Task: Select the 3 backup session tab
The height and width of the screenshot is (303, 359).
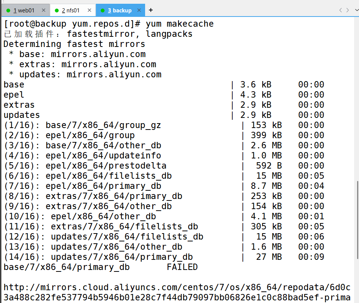Action: (120, 11)
